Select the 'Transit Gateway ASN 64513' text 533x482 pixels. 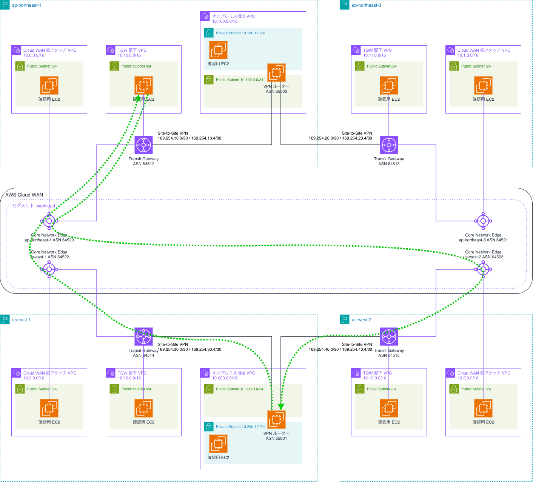pyautogui.click(x=389, y=161)
